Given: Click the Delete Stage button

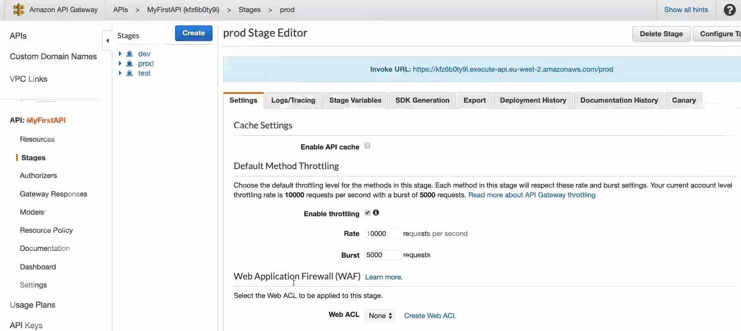Looking at the screenshot, I should 661,34.
